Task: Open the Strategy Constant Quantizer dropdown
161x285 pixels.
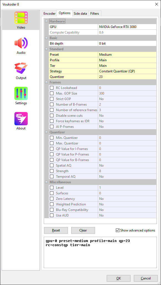Action: (x=127, y=71)
